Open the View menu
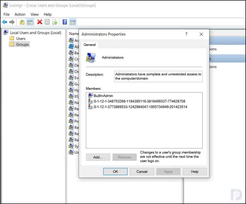 [x=35, y=14]
